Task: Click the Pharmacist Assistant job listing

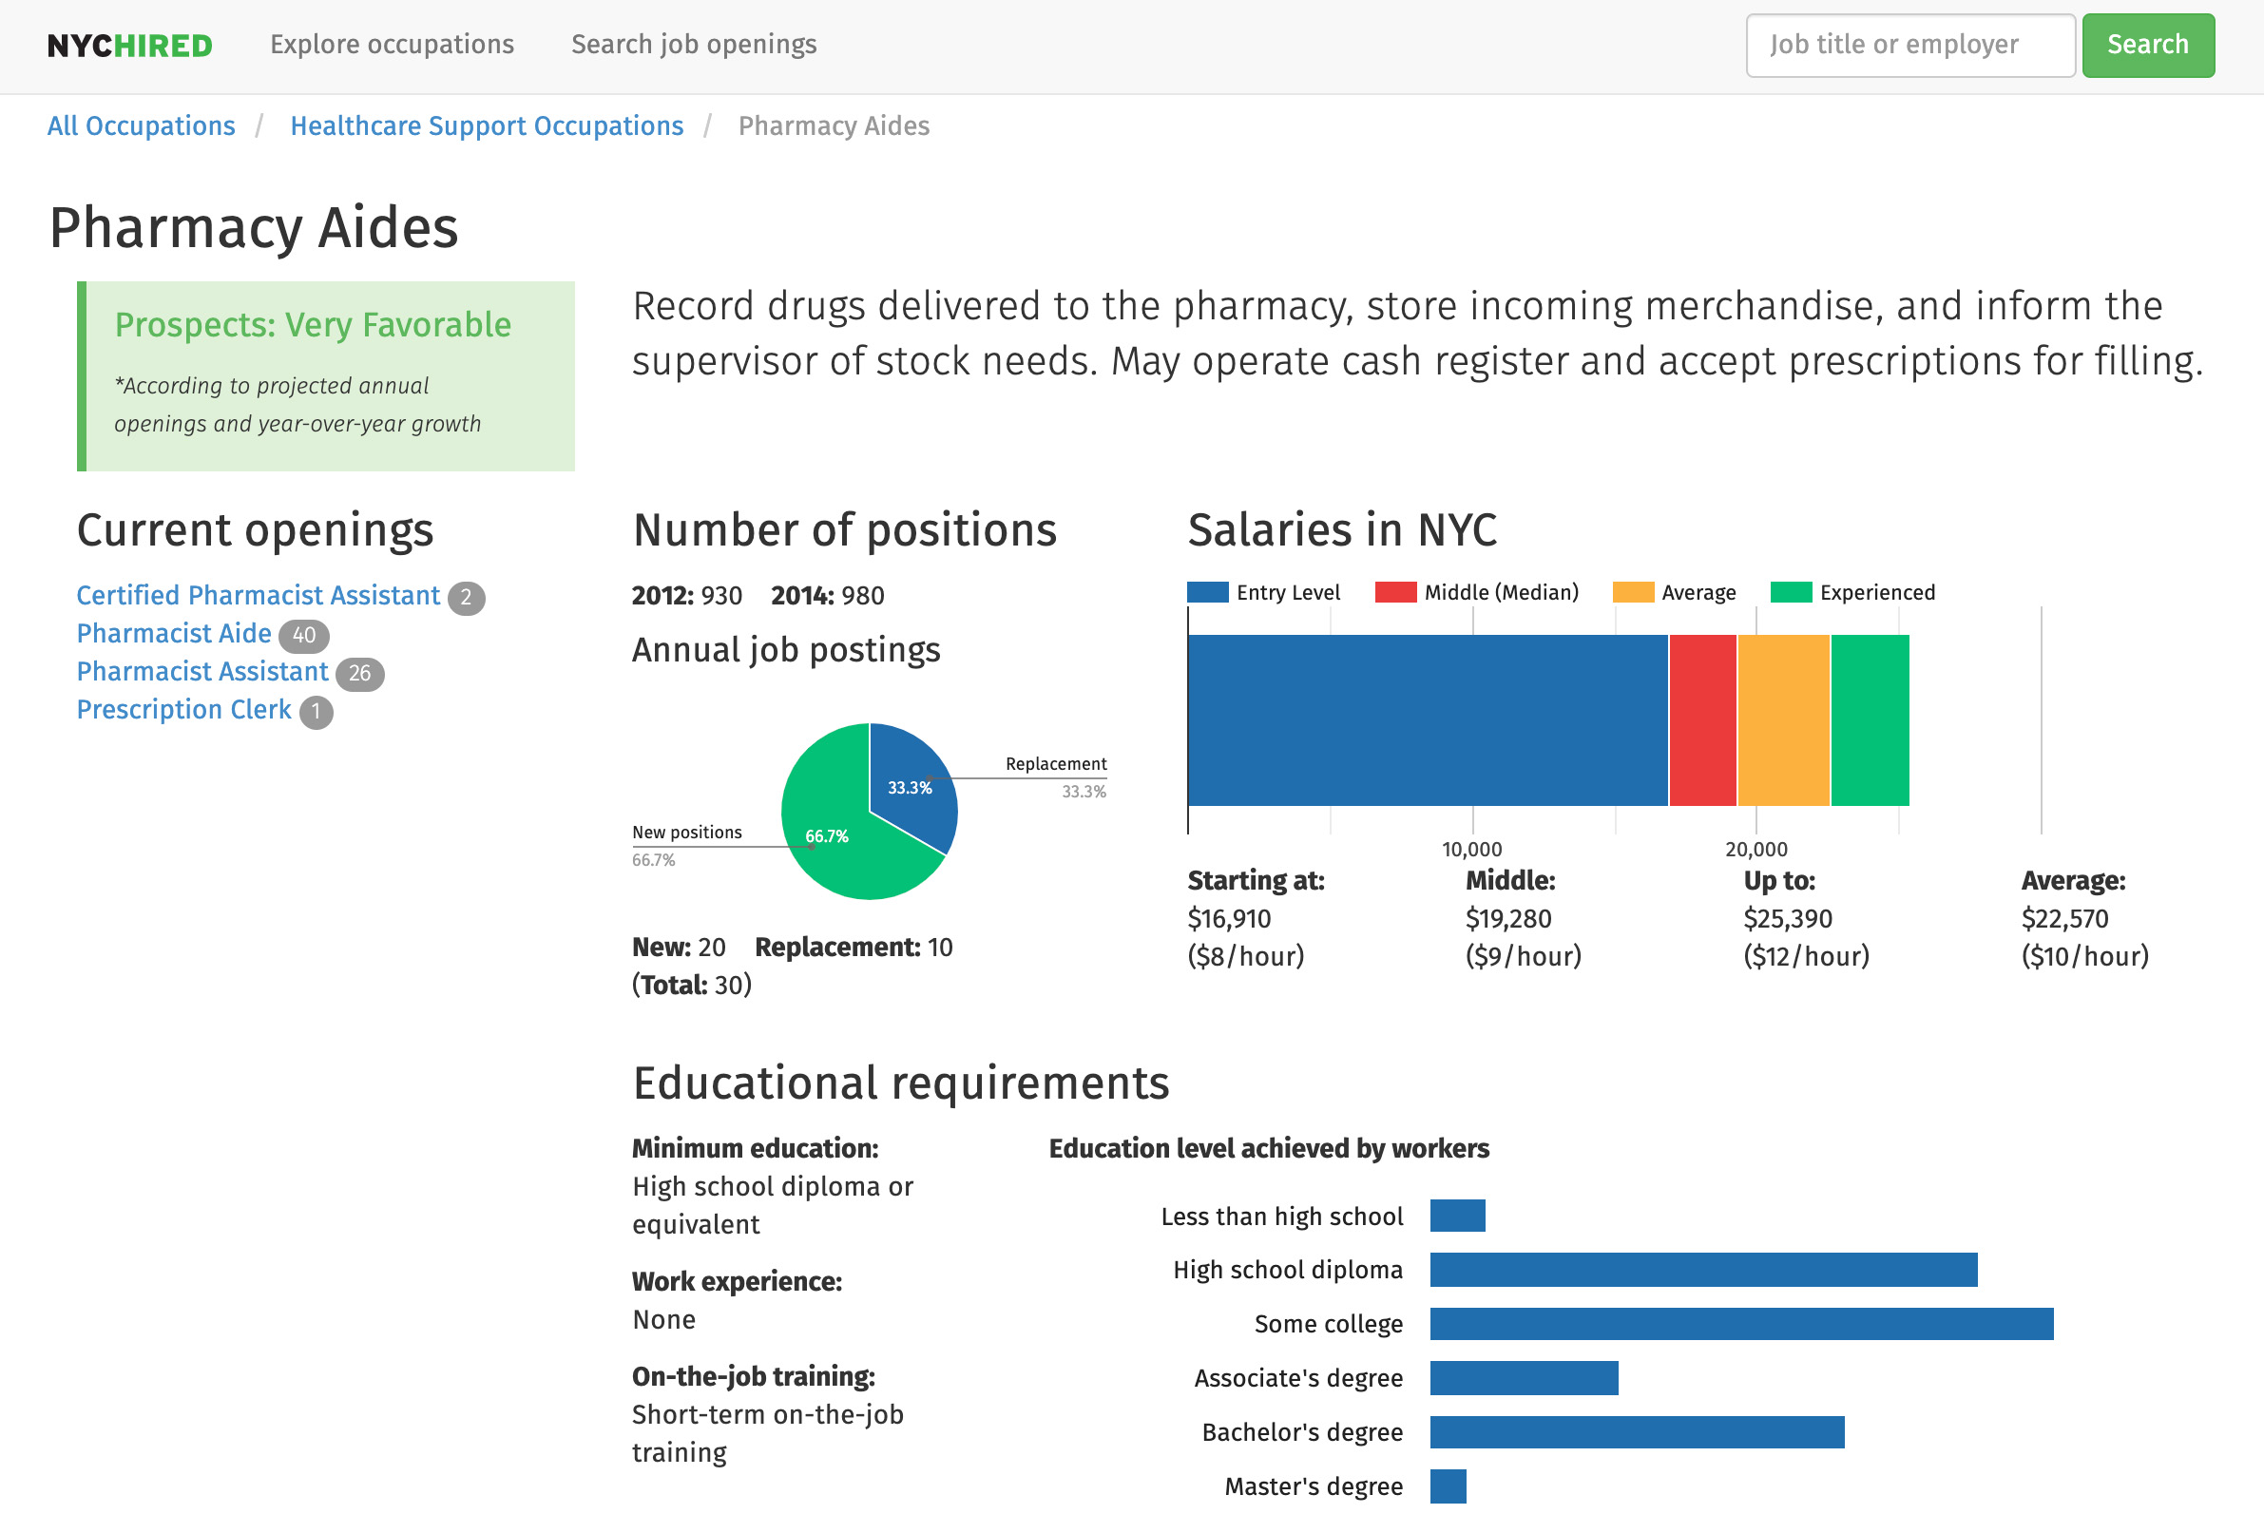Action: 204,671
